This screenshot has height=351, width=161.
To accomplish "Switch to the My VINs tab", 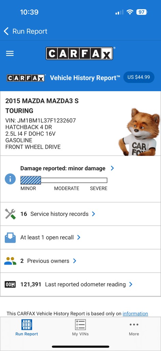I will point(80,328).
